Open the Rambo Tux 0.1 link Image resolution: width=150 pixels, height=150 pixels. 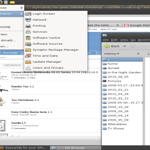22,87
